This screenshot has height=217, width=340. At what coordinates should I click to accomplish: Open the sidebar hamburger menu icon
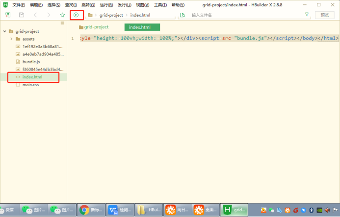[x=62, y=23]
